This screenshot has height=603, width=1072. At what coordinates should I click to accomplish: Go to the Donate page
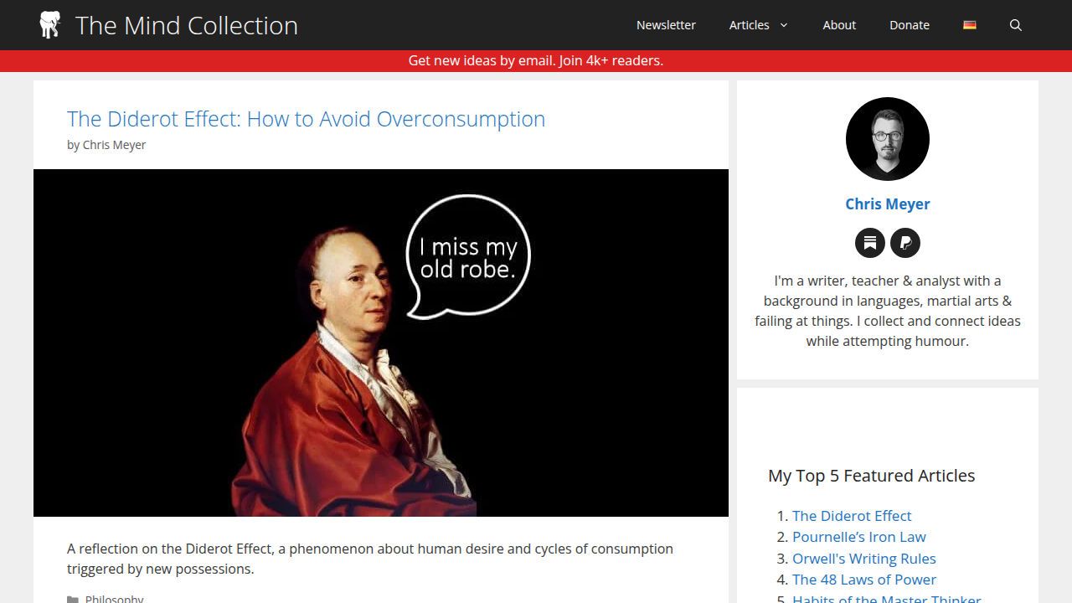(x=910, y=25)
